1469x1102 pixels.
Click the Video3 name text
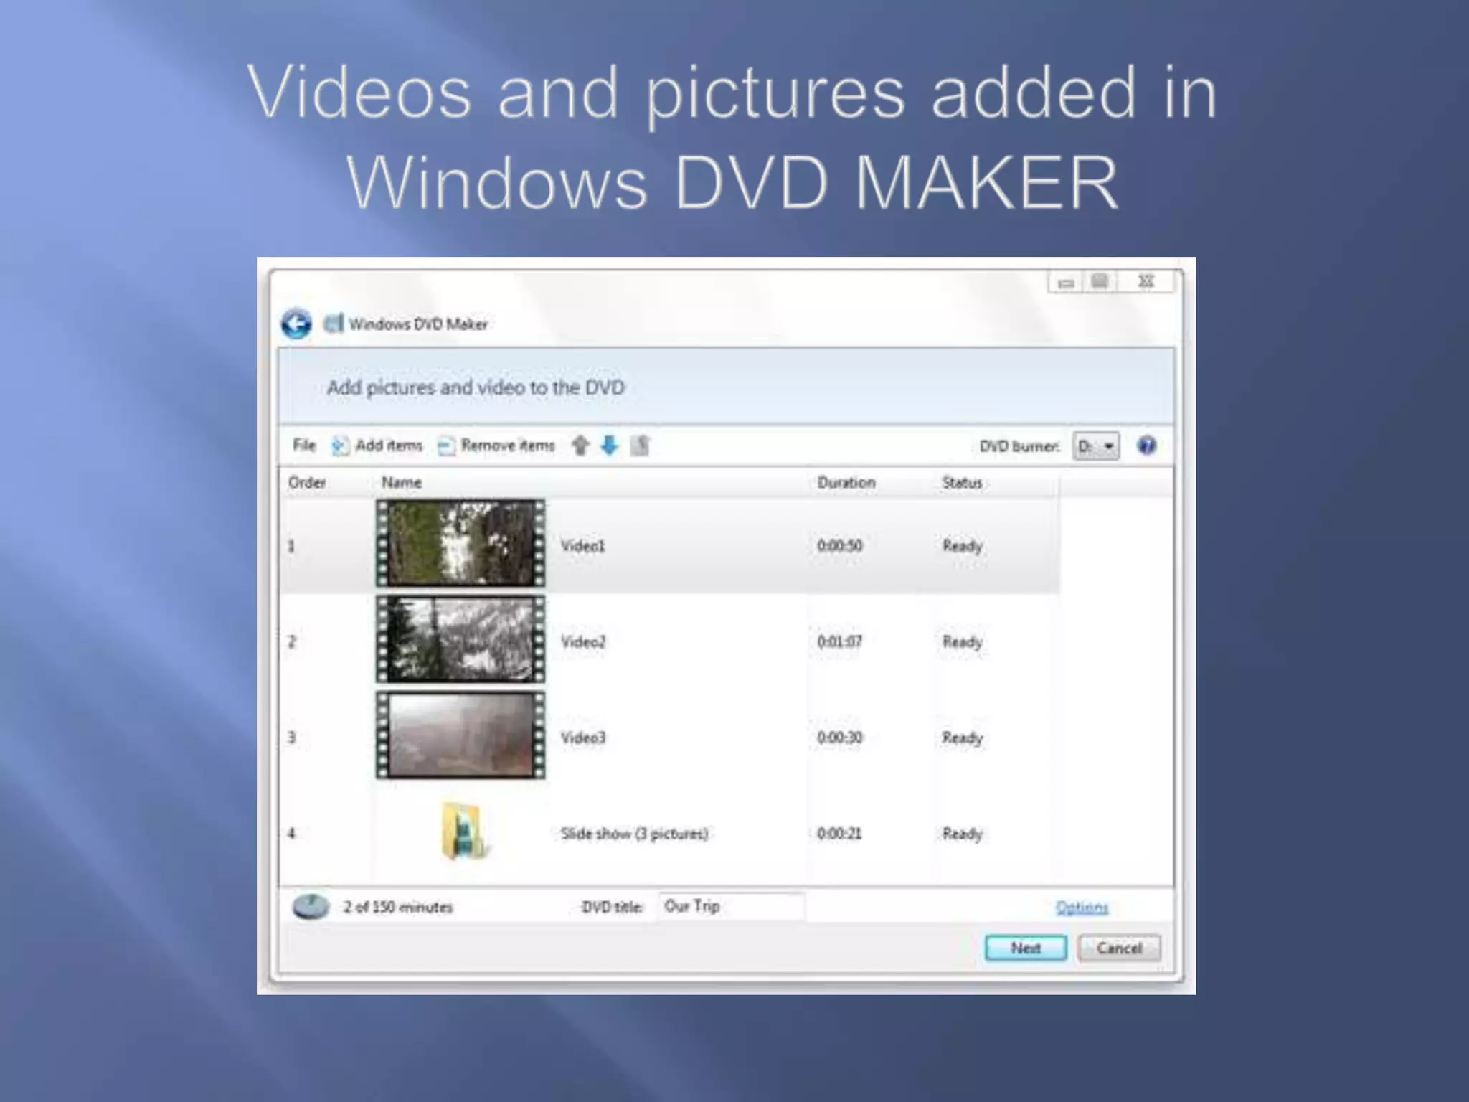[582, 738]
